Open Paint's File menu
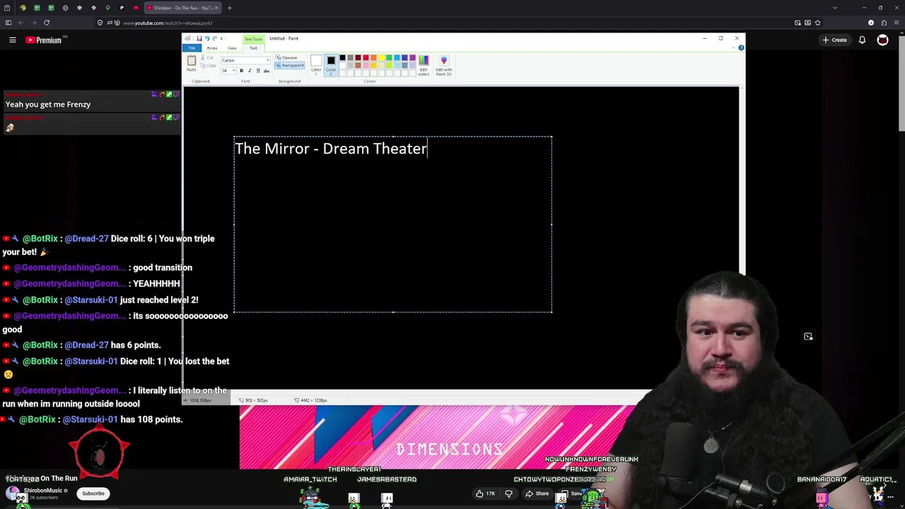This screenshot has height=509, width=905. pos(192,48)
